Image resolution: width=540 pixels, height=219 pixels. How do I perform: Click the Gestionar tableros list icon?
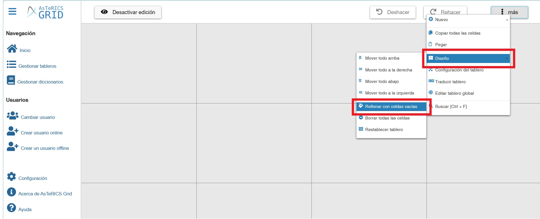pyautogui.click(x=12, y=64)
